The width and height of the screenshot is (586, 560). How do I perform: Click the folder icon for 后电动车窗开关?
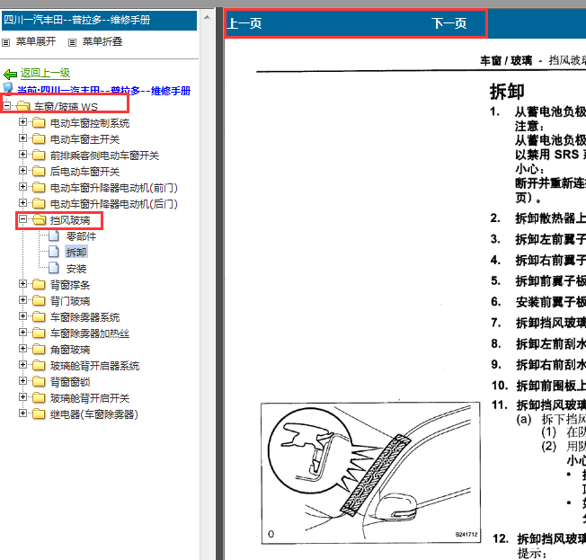pos(39,171)
